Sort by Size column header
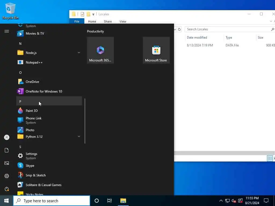Viewport: 275px width, 206px height. tap(265, 38)
